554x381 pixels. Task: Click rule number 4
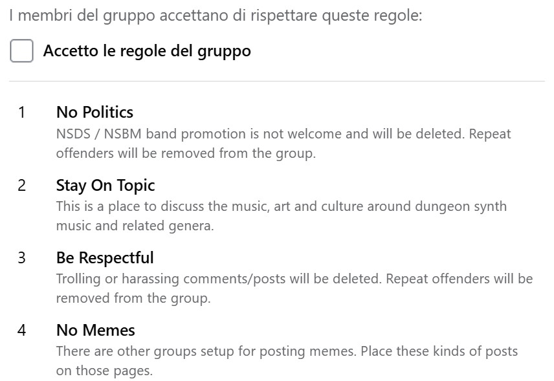click(x=22, y=331)
